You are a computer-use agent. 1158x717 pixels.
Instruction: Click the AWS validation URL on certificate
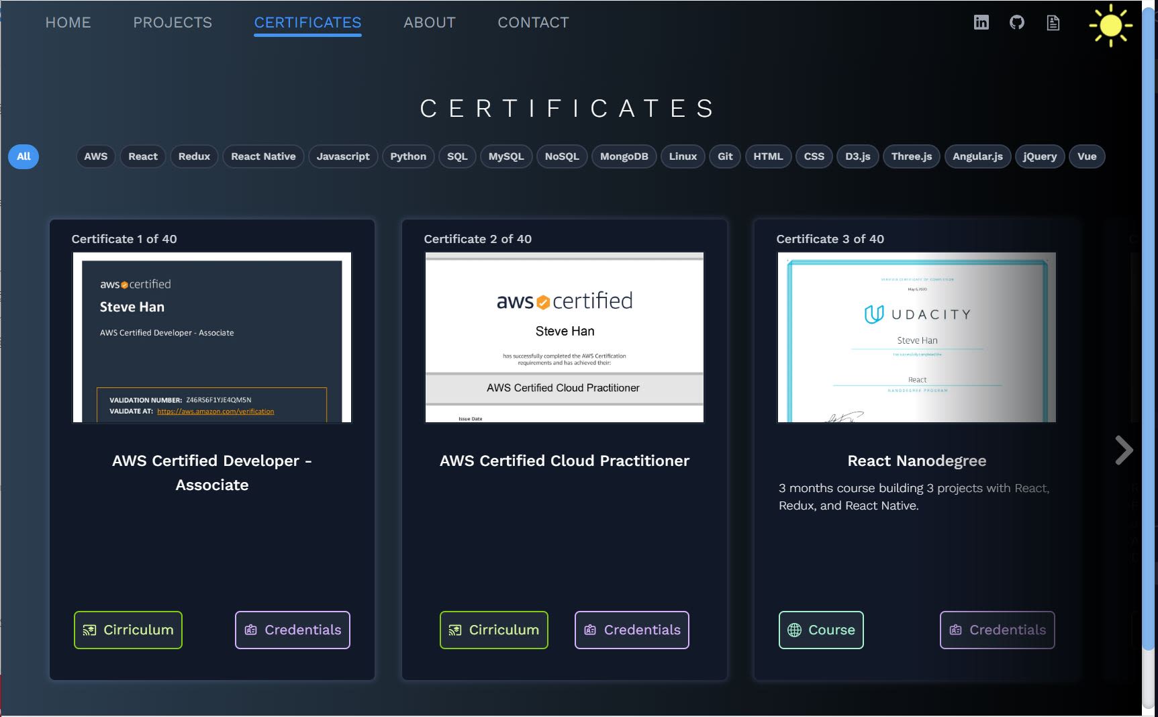(215, 412)
